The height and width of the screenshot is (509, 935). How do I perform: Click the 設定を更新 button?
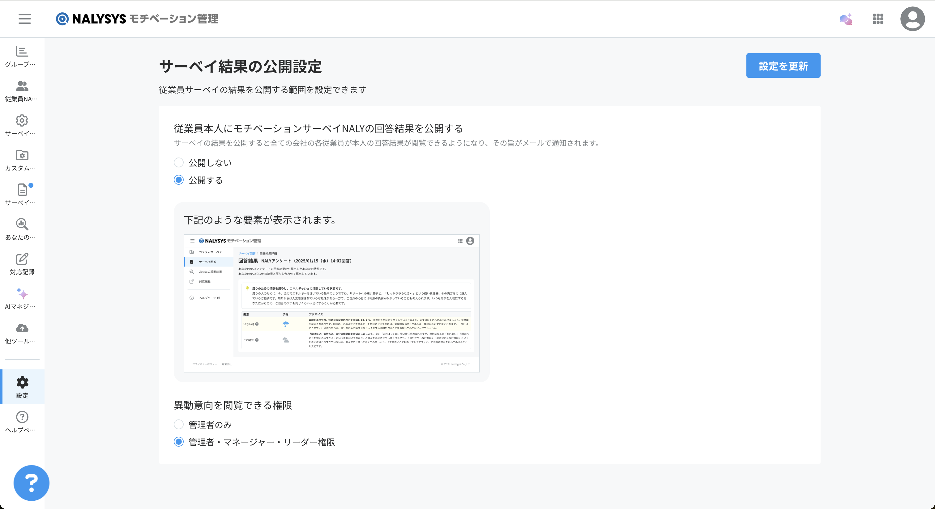click(x=783, y=65)
